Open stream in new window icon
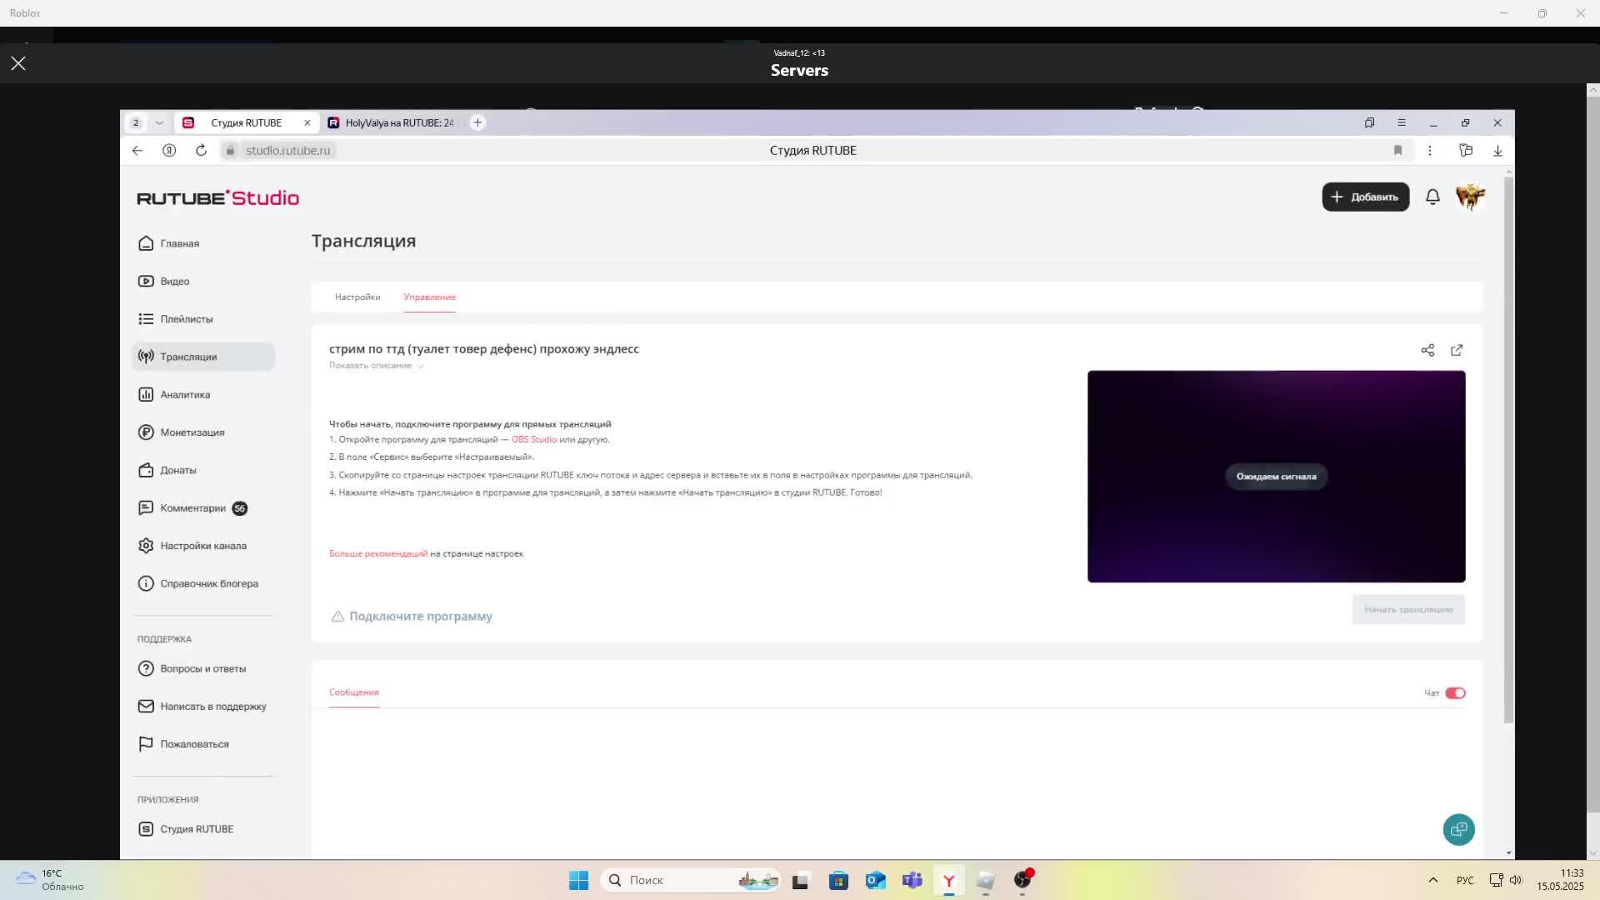The image size is (1600, 900). (1457, 350)
